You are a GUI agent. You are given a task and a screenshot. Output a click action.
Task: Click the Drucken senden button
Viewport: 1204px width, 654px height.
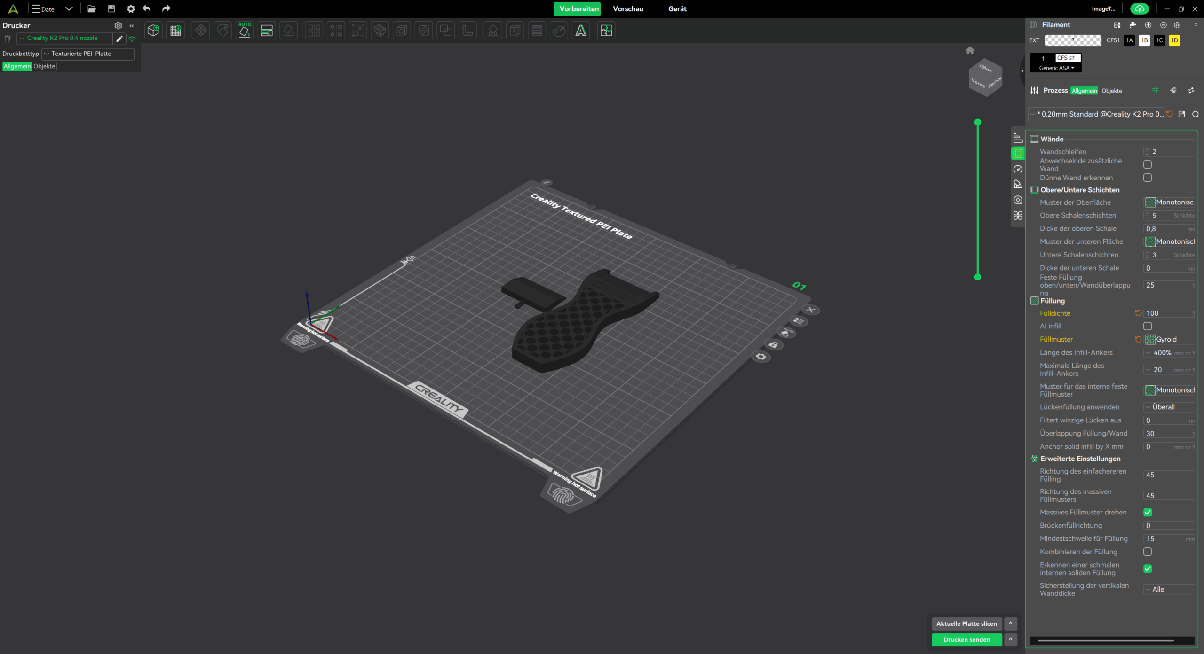pos(966,640)
